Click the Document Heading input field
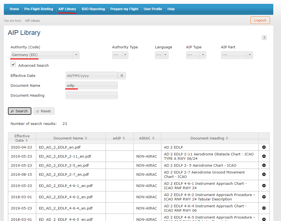Viewport: 281px width, 221px height. point(92,95)
